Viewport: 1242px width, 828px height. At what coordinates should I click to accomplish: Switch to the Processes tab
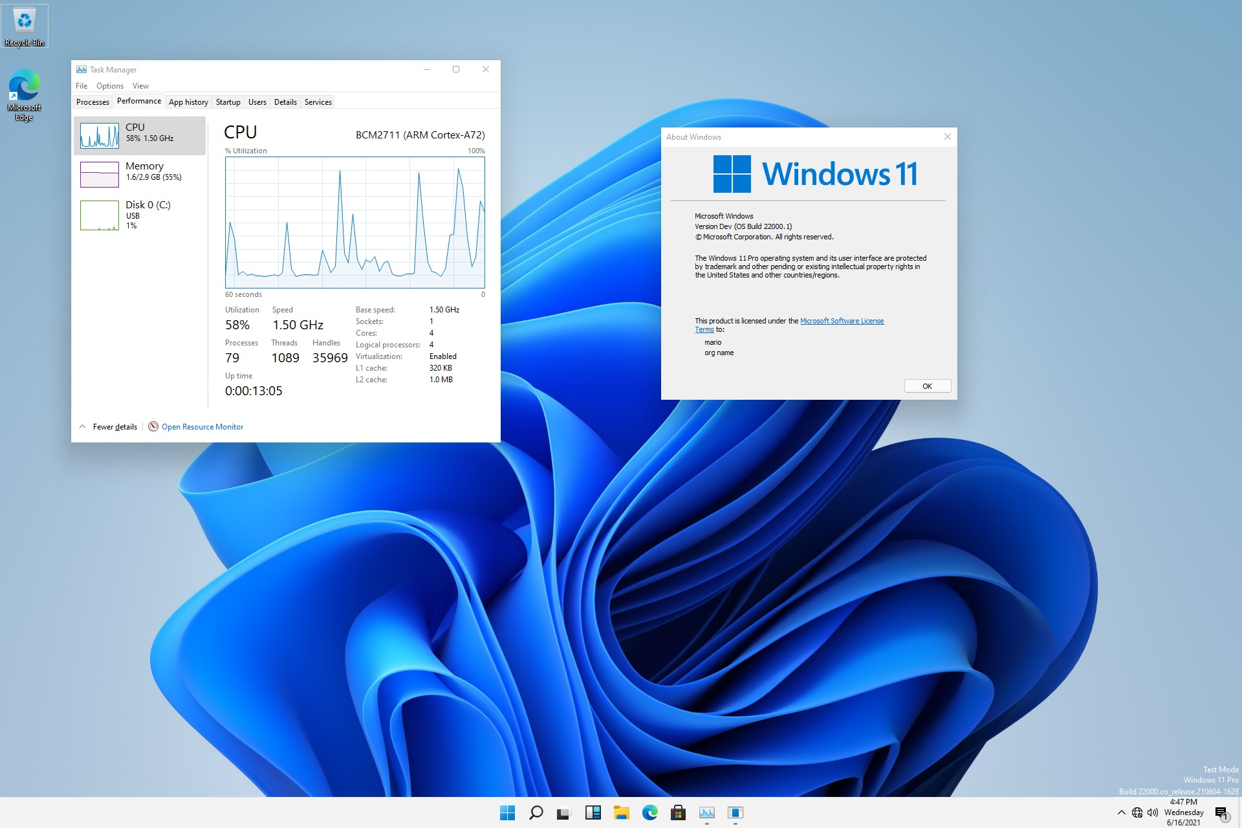tap(93, 102)
